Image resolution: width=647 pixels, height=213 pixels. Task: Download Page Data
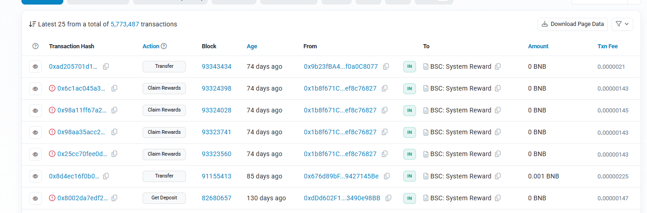coord(573,24)
